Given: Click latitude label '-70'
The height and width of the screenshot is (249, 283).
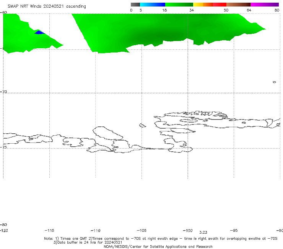Looking at the screenshot, I should 3,92.
